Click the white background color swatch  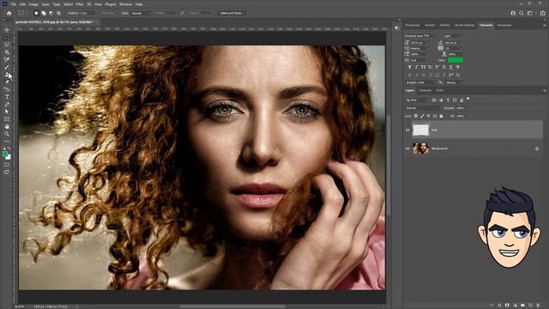9,158
